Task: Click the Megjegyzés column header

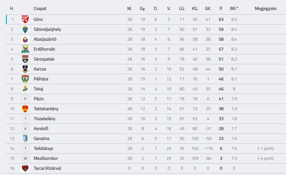Action: [x=265, y=9]
